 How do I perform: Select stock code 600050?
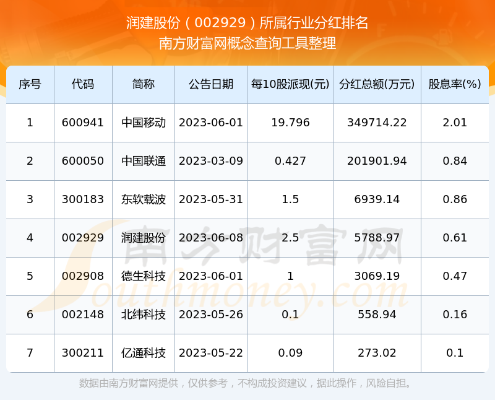tap(83, 161)
